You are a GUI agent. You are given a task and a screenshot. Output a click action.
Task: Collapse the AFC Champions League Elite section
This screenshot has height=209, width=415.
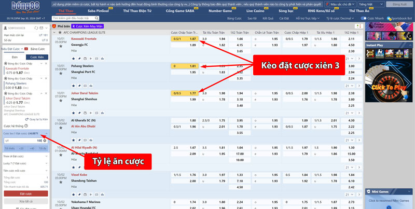[54, 33]
